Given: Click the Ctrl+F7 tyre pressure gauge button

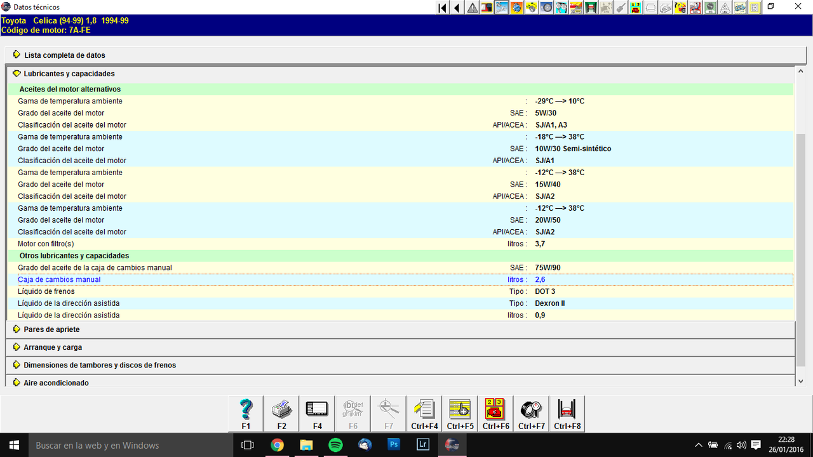Looking at the screenshot, I should (532, 414).
